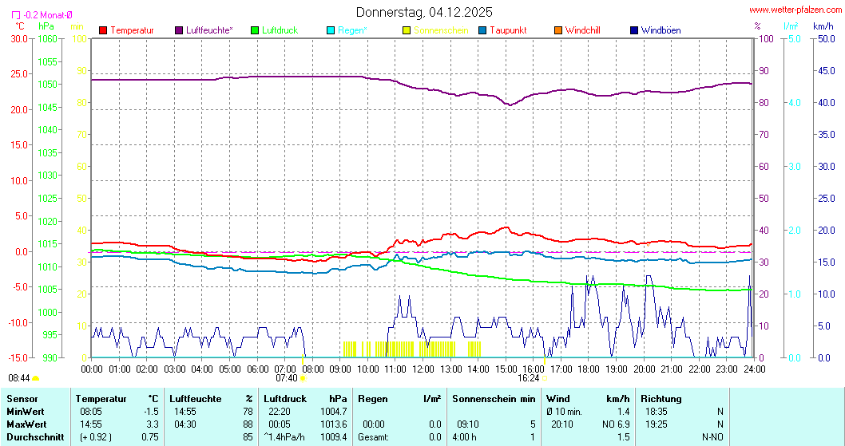Click the blue Taupunkt legend square

pyautogui.click(x=482, y=30)
